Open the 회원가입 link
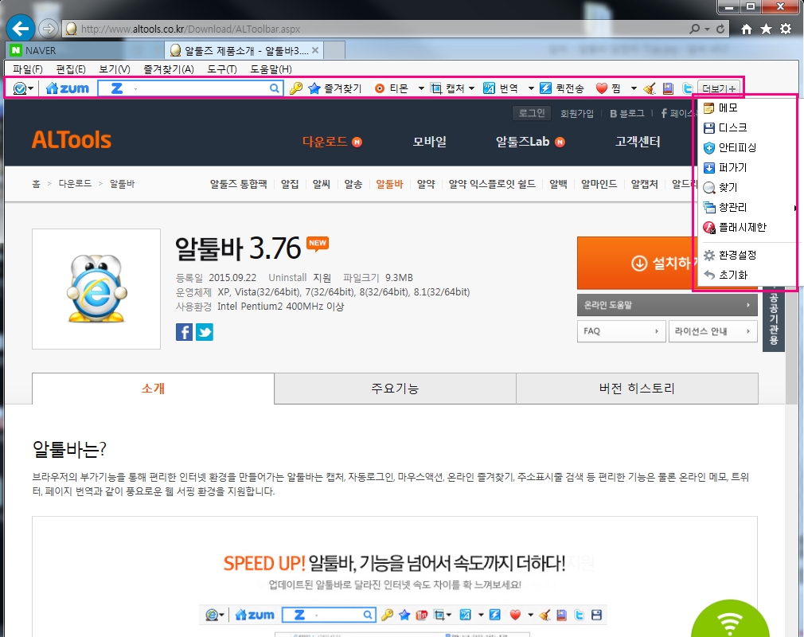This screenshot has width=804, height=637. [x=577, y=113]
